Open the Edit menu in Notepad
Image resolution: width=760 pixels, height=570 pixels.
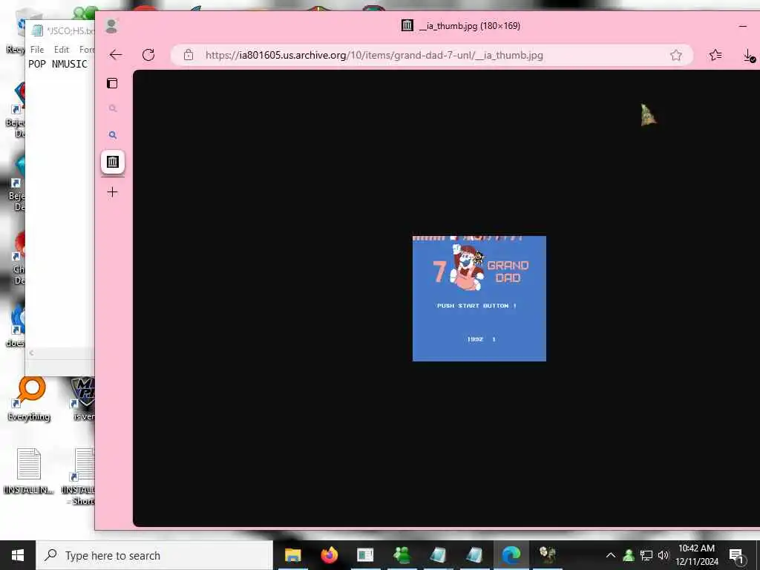pos(61,50)
